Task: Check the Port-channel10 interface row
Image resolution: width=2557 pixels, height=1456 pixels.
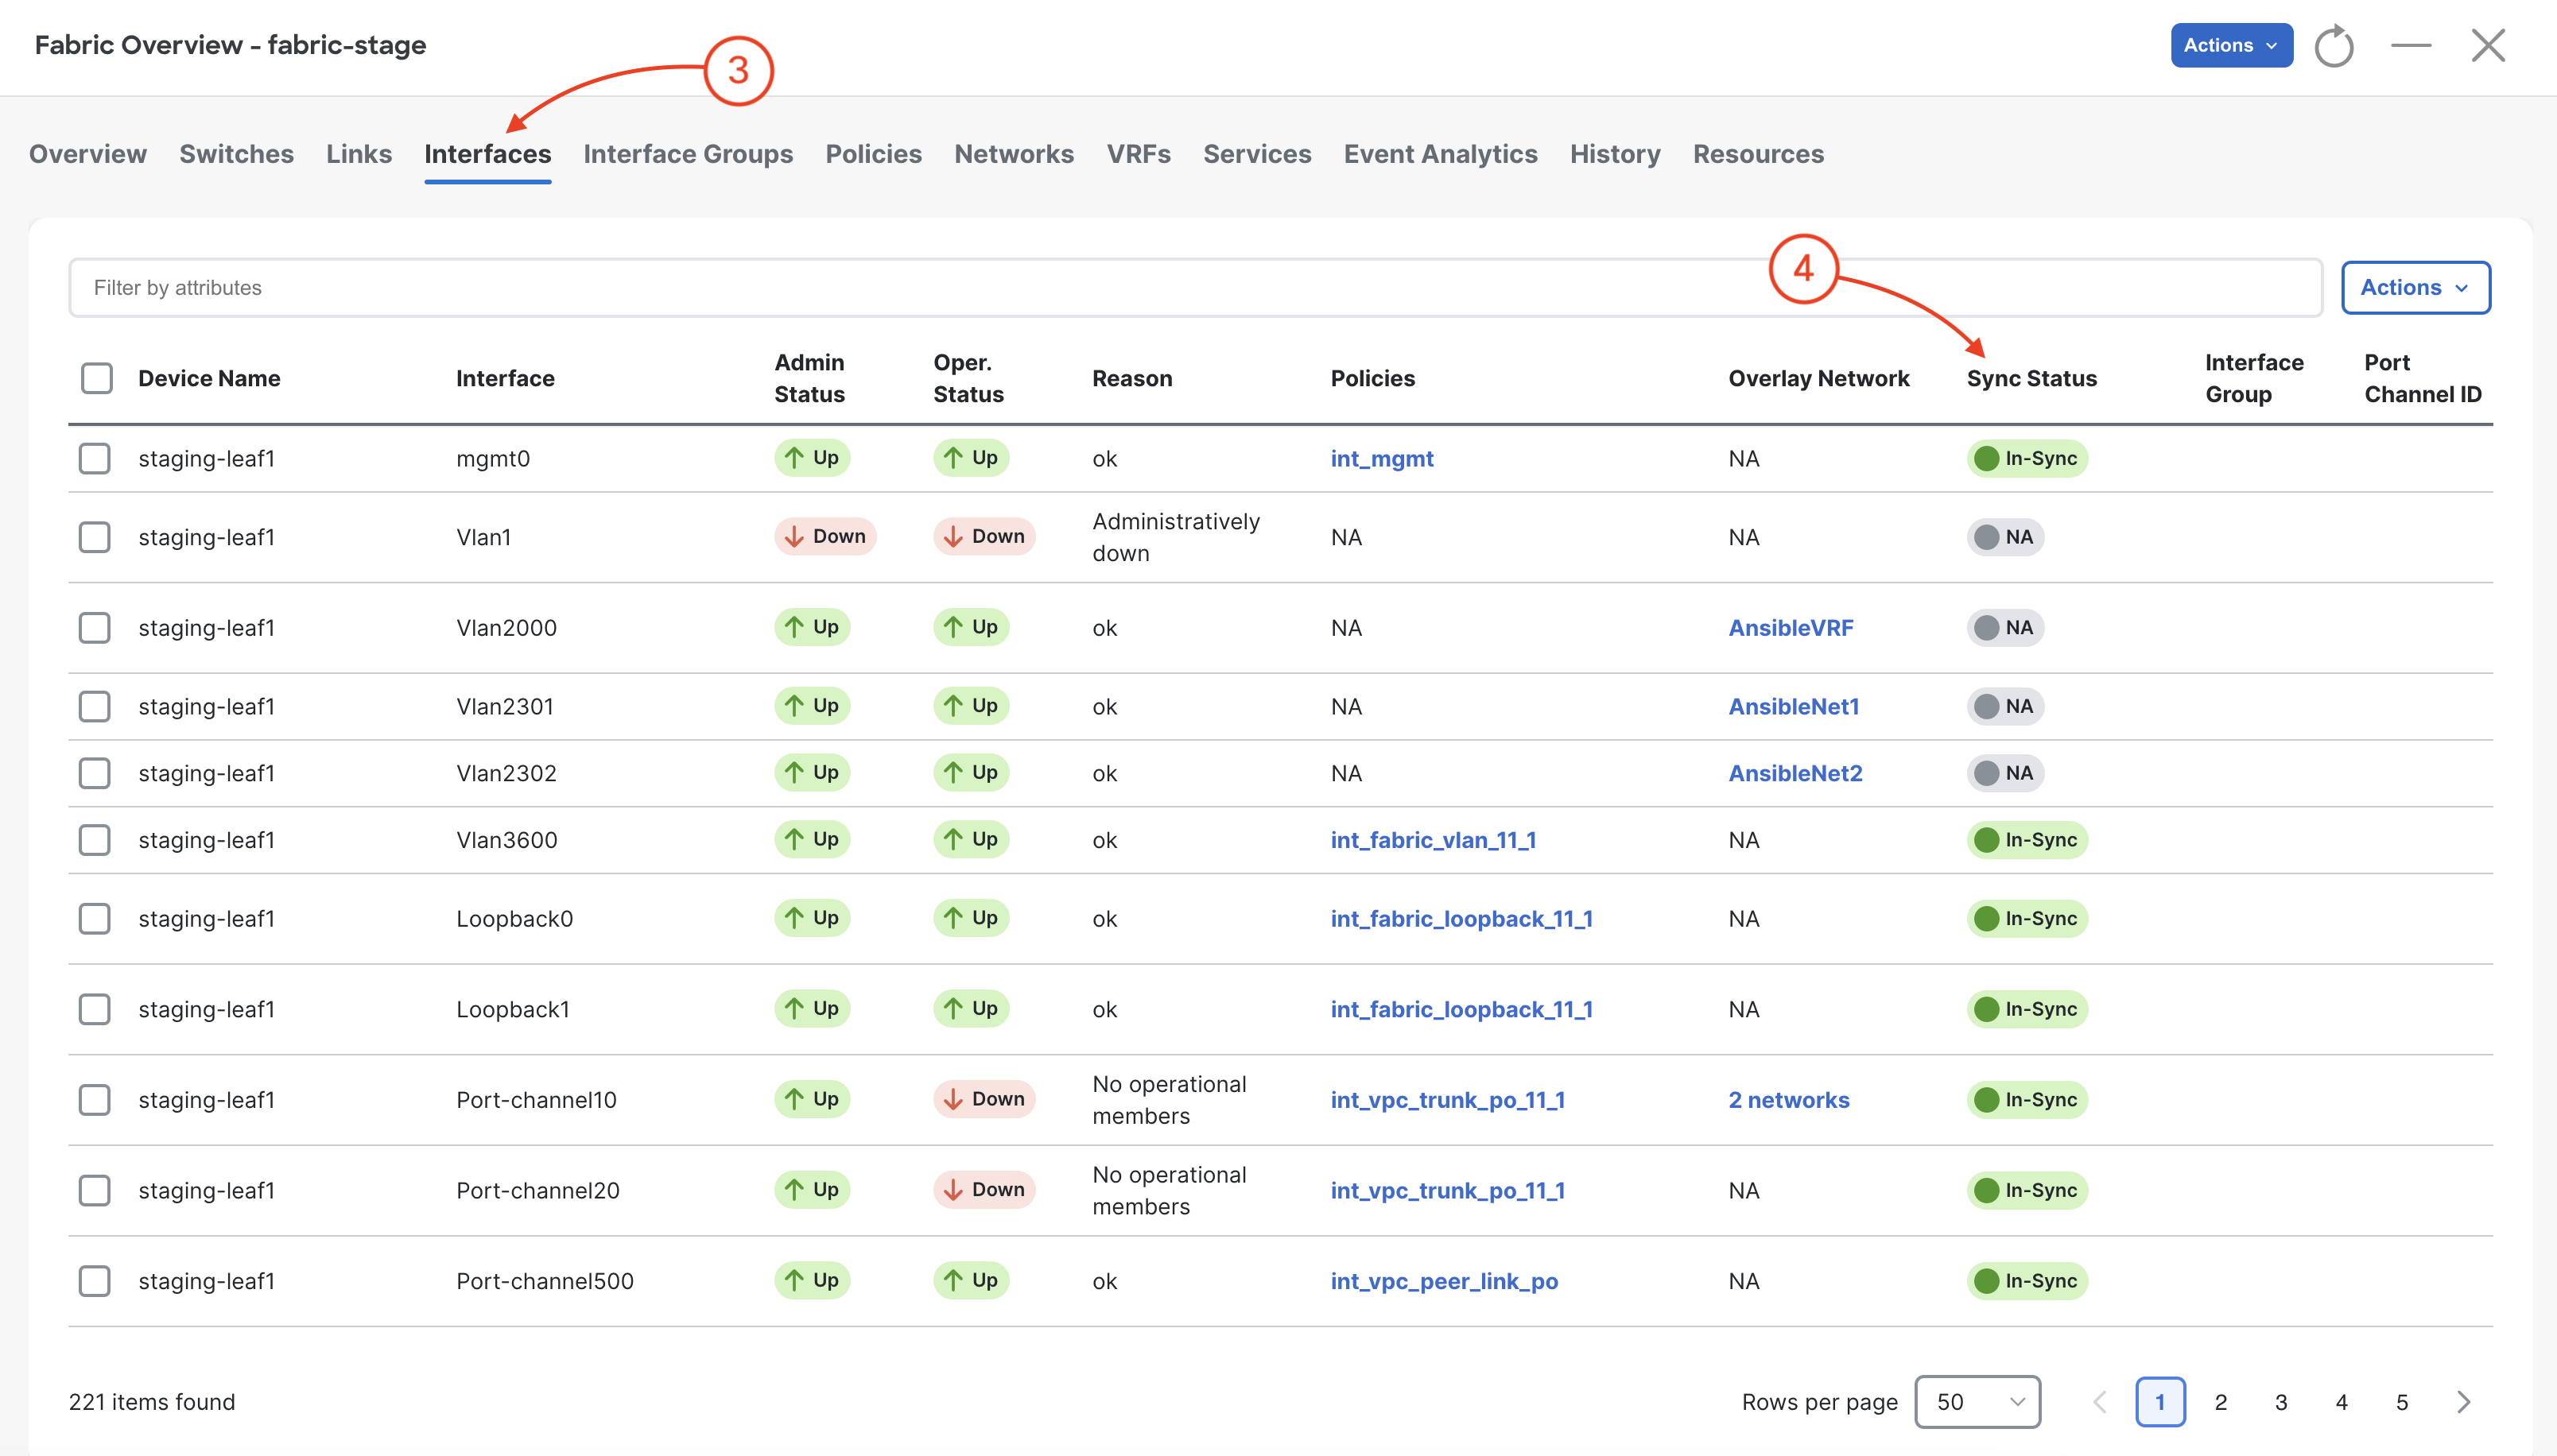Action: click(x=95, y=1100)
